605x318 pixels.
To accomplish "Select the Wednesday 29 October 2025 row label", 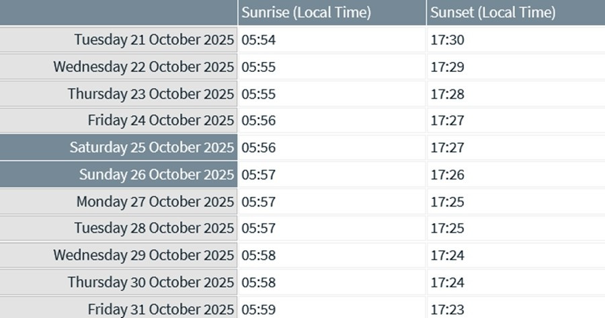I will 143,255.
